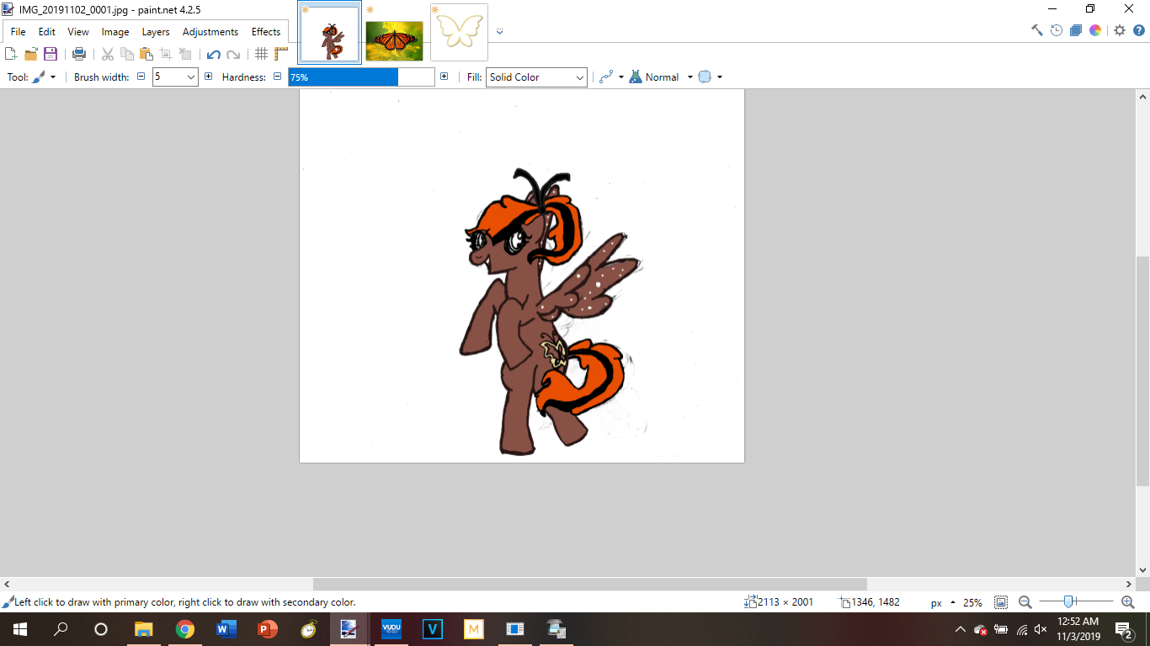
Task: Increase hardness with the plus button
Action: click(444, 77)
